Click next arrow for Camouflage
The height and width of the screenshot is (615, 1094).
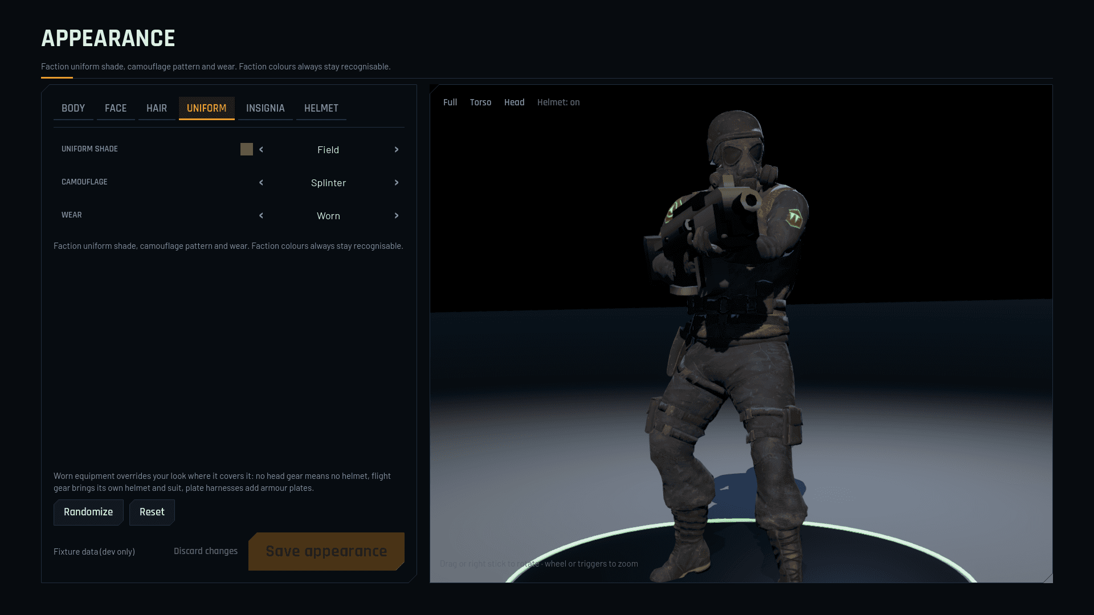tap(397, 183)
